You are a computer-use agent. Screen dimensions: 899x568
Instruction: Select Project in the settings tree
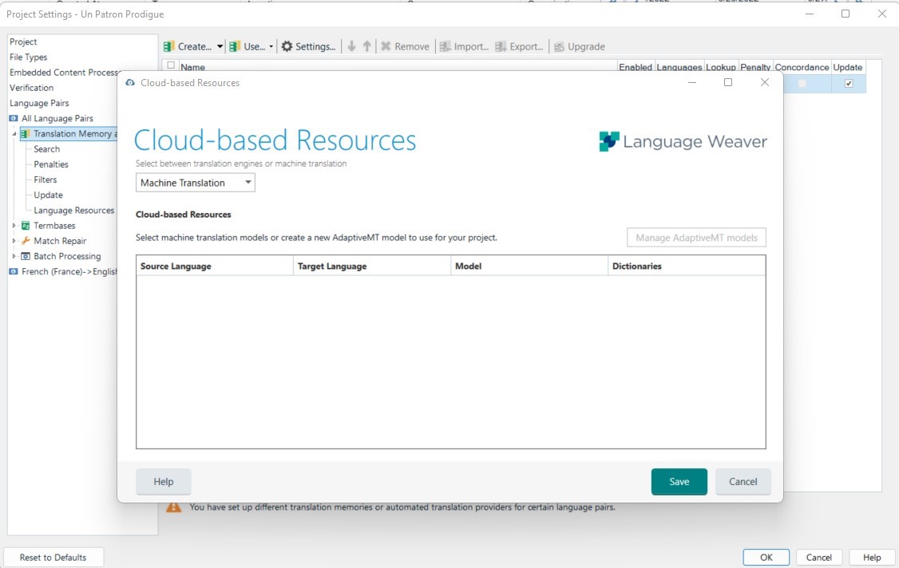click(x=23, y=41)
